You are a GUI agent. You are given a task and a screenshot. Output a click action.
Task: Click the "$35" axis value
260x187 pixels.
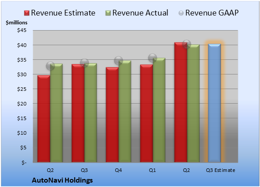point(22,60)
